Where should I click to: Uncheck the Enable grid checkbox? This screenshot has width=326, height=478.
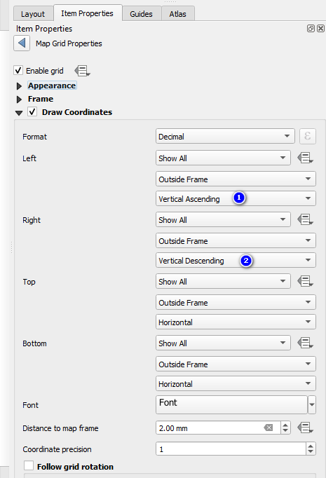coord(18,70)
